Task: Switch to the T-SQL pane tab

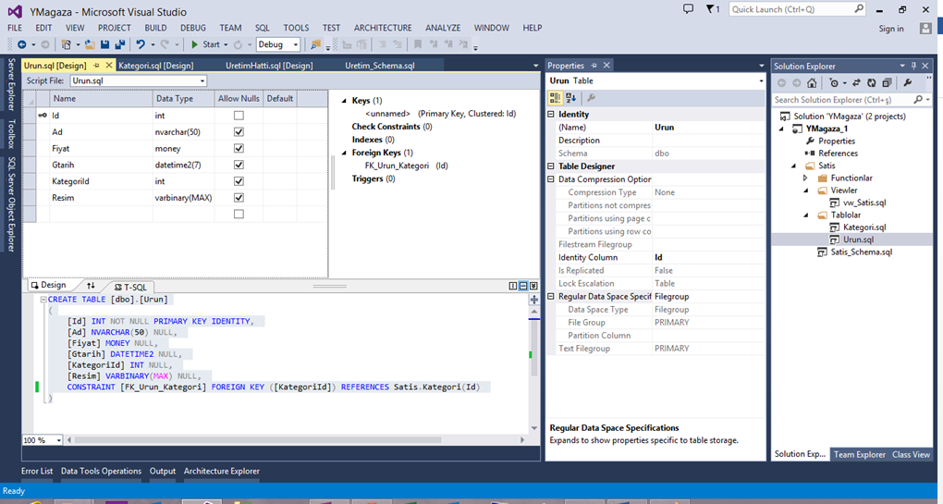Action: [x=130, y=287]
